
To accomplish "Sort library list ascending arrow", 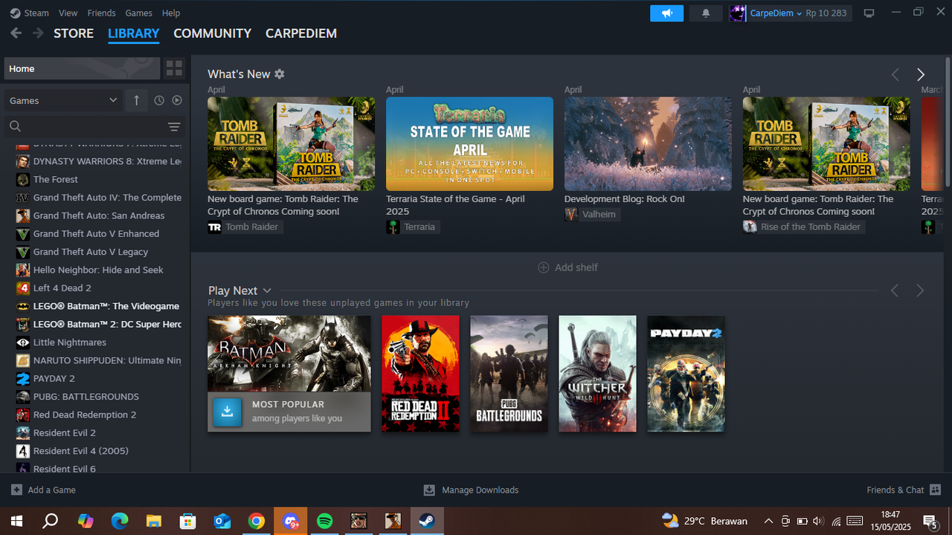I will pyautogui.click(x=136, y=100).
